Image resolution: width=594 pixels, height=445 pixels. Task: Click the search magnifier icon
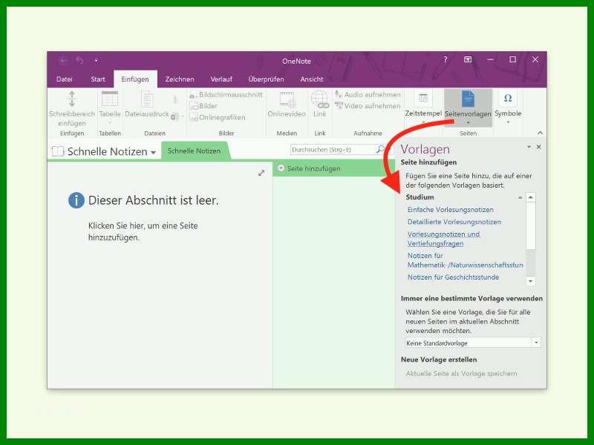tap(380, 150)
